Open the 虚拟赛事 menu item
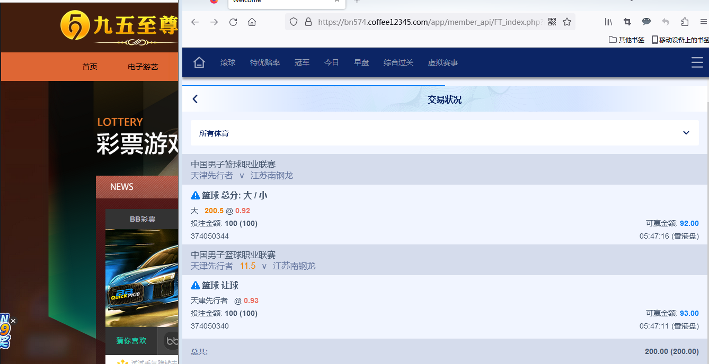 (x=443, y=62)
